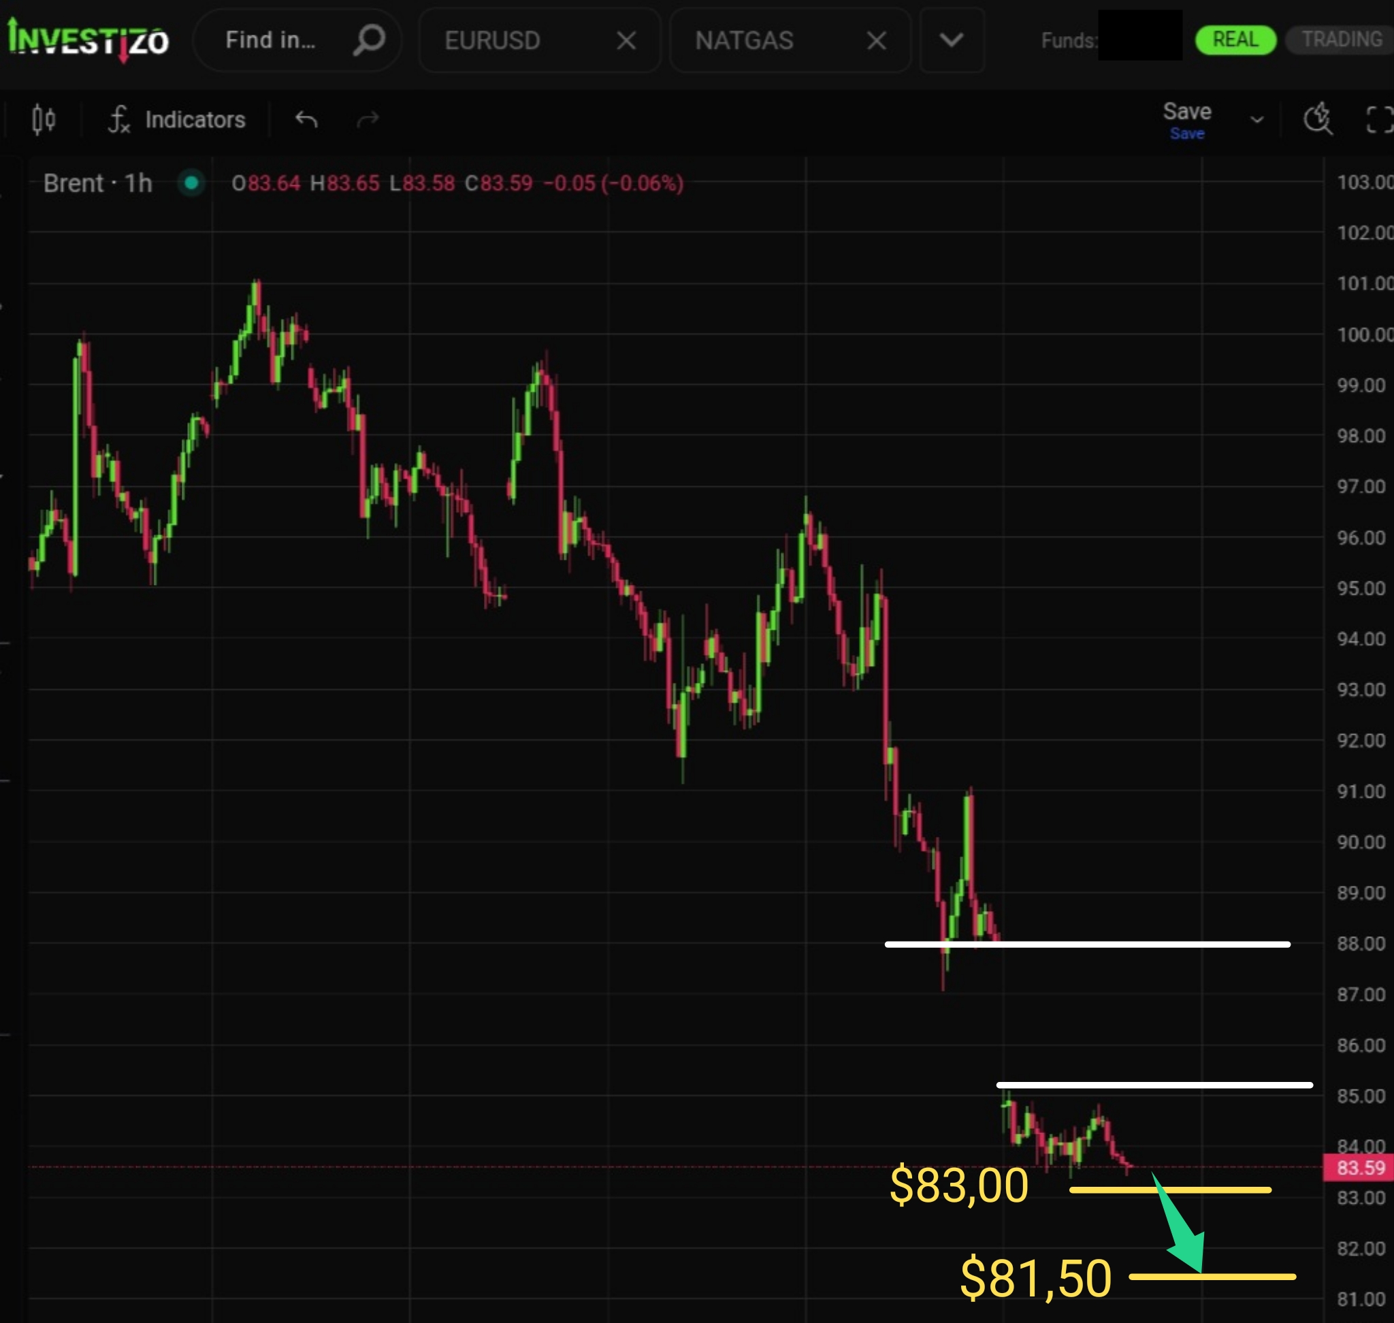The height and width of the screenshot is (1323, 1394).
Task: Click the 88.00 price axis label
Action: click(1360, 944)
